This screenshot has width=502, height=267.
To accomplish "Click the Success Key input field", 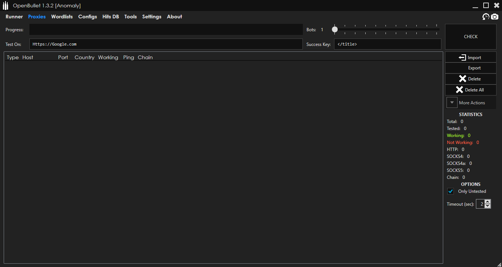I will tap(388, 44).
